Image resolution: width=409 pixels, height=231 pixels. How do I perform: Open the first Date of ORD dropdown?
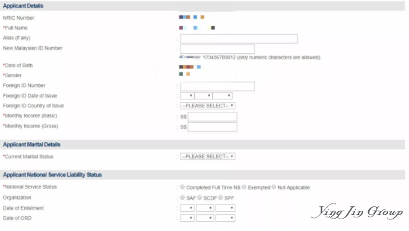(187, 218)
